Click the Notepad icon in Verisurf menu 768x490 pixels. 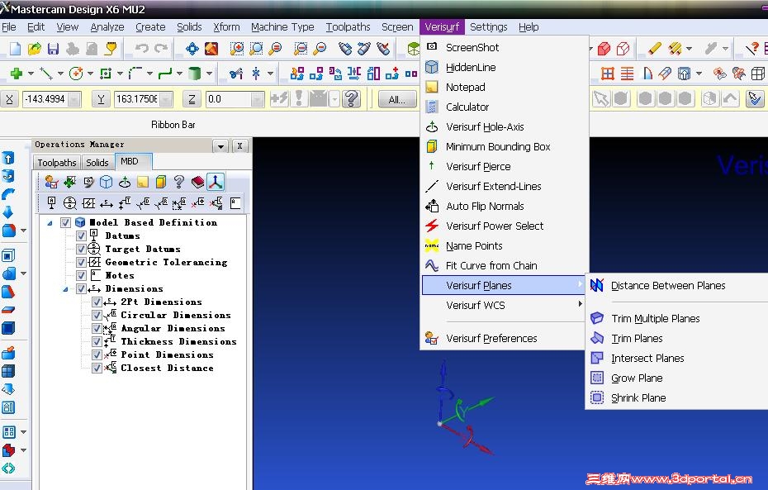coord(432,88)
